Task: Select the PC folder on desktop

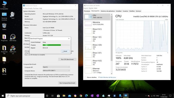Action: point(4,60)
